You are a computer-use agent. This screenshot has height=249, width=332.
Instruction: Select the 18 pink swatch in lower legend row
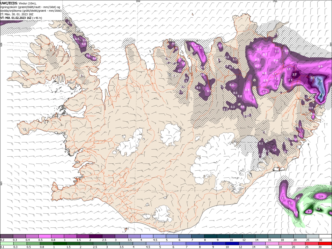coord(285,244)
